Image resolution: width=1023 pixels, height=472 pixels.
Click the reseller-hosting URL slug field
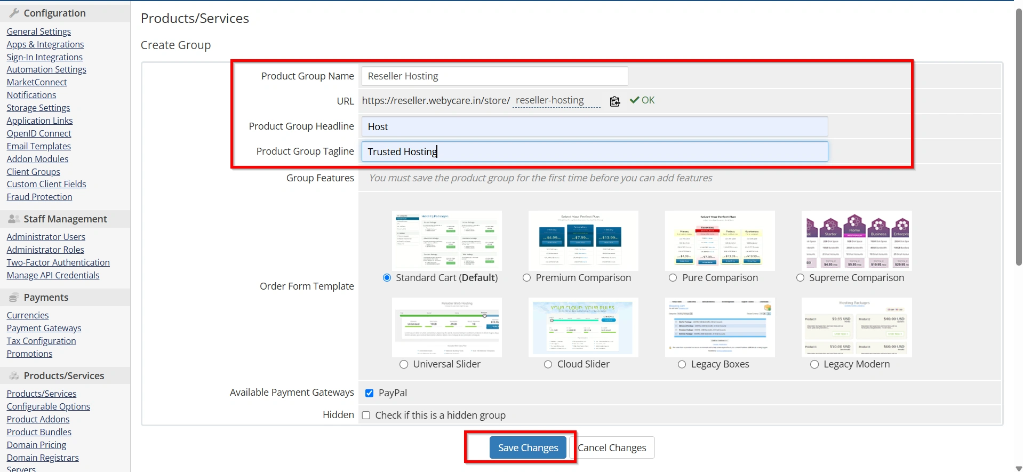click(x=556, y=100)
